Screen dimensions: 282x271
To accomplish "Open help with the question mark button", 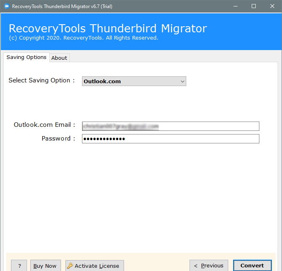I will 19,266.
